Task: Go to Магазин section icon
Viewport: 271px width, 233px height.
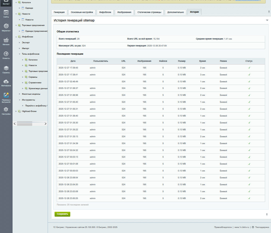Action: point(6,41)
